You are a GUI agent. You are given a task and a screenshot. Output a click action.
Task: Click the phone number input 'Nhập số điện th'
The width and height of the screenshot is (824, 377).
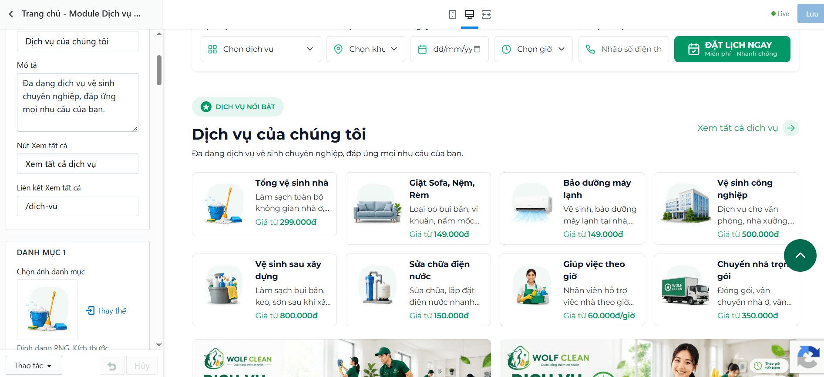coord(623,49)
